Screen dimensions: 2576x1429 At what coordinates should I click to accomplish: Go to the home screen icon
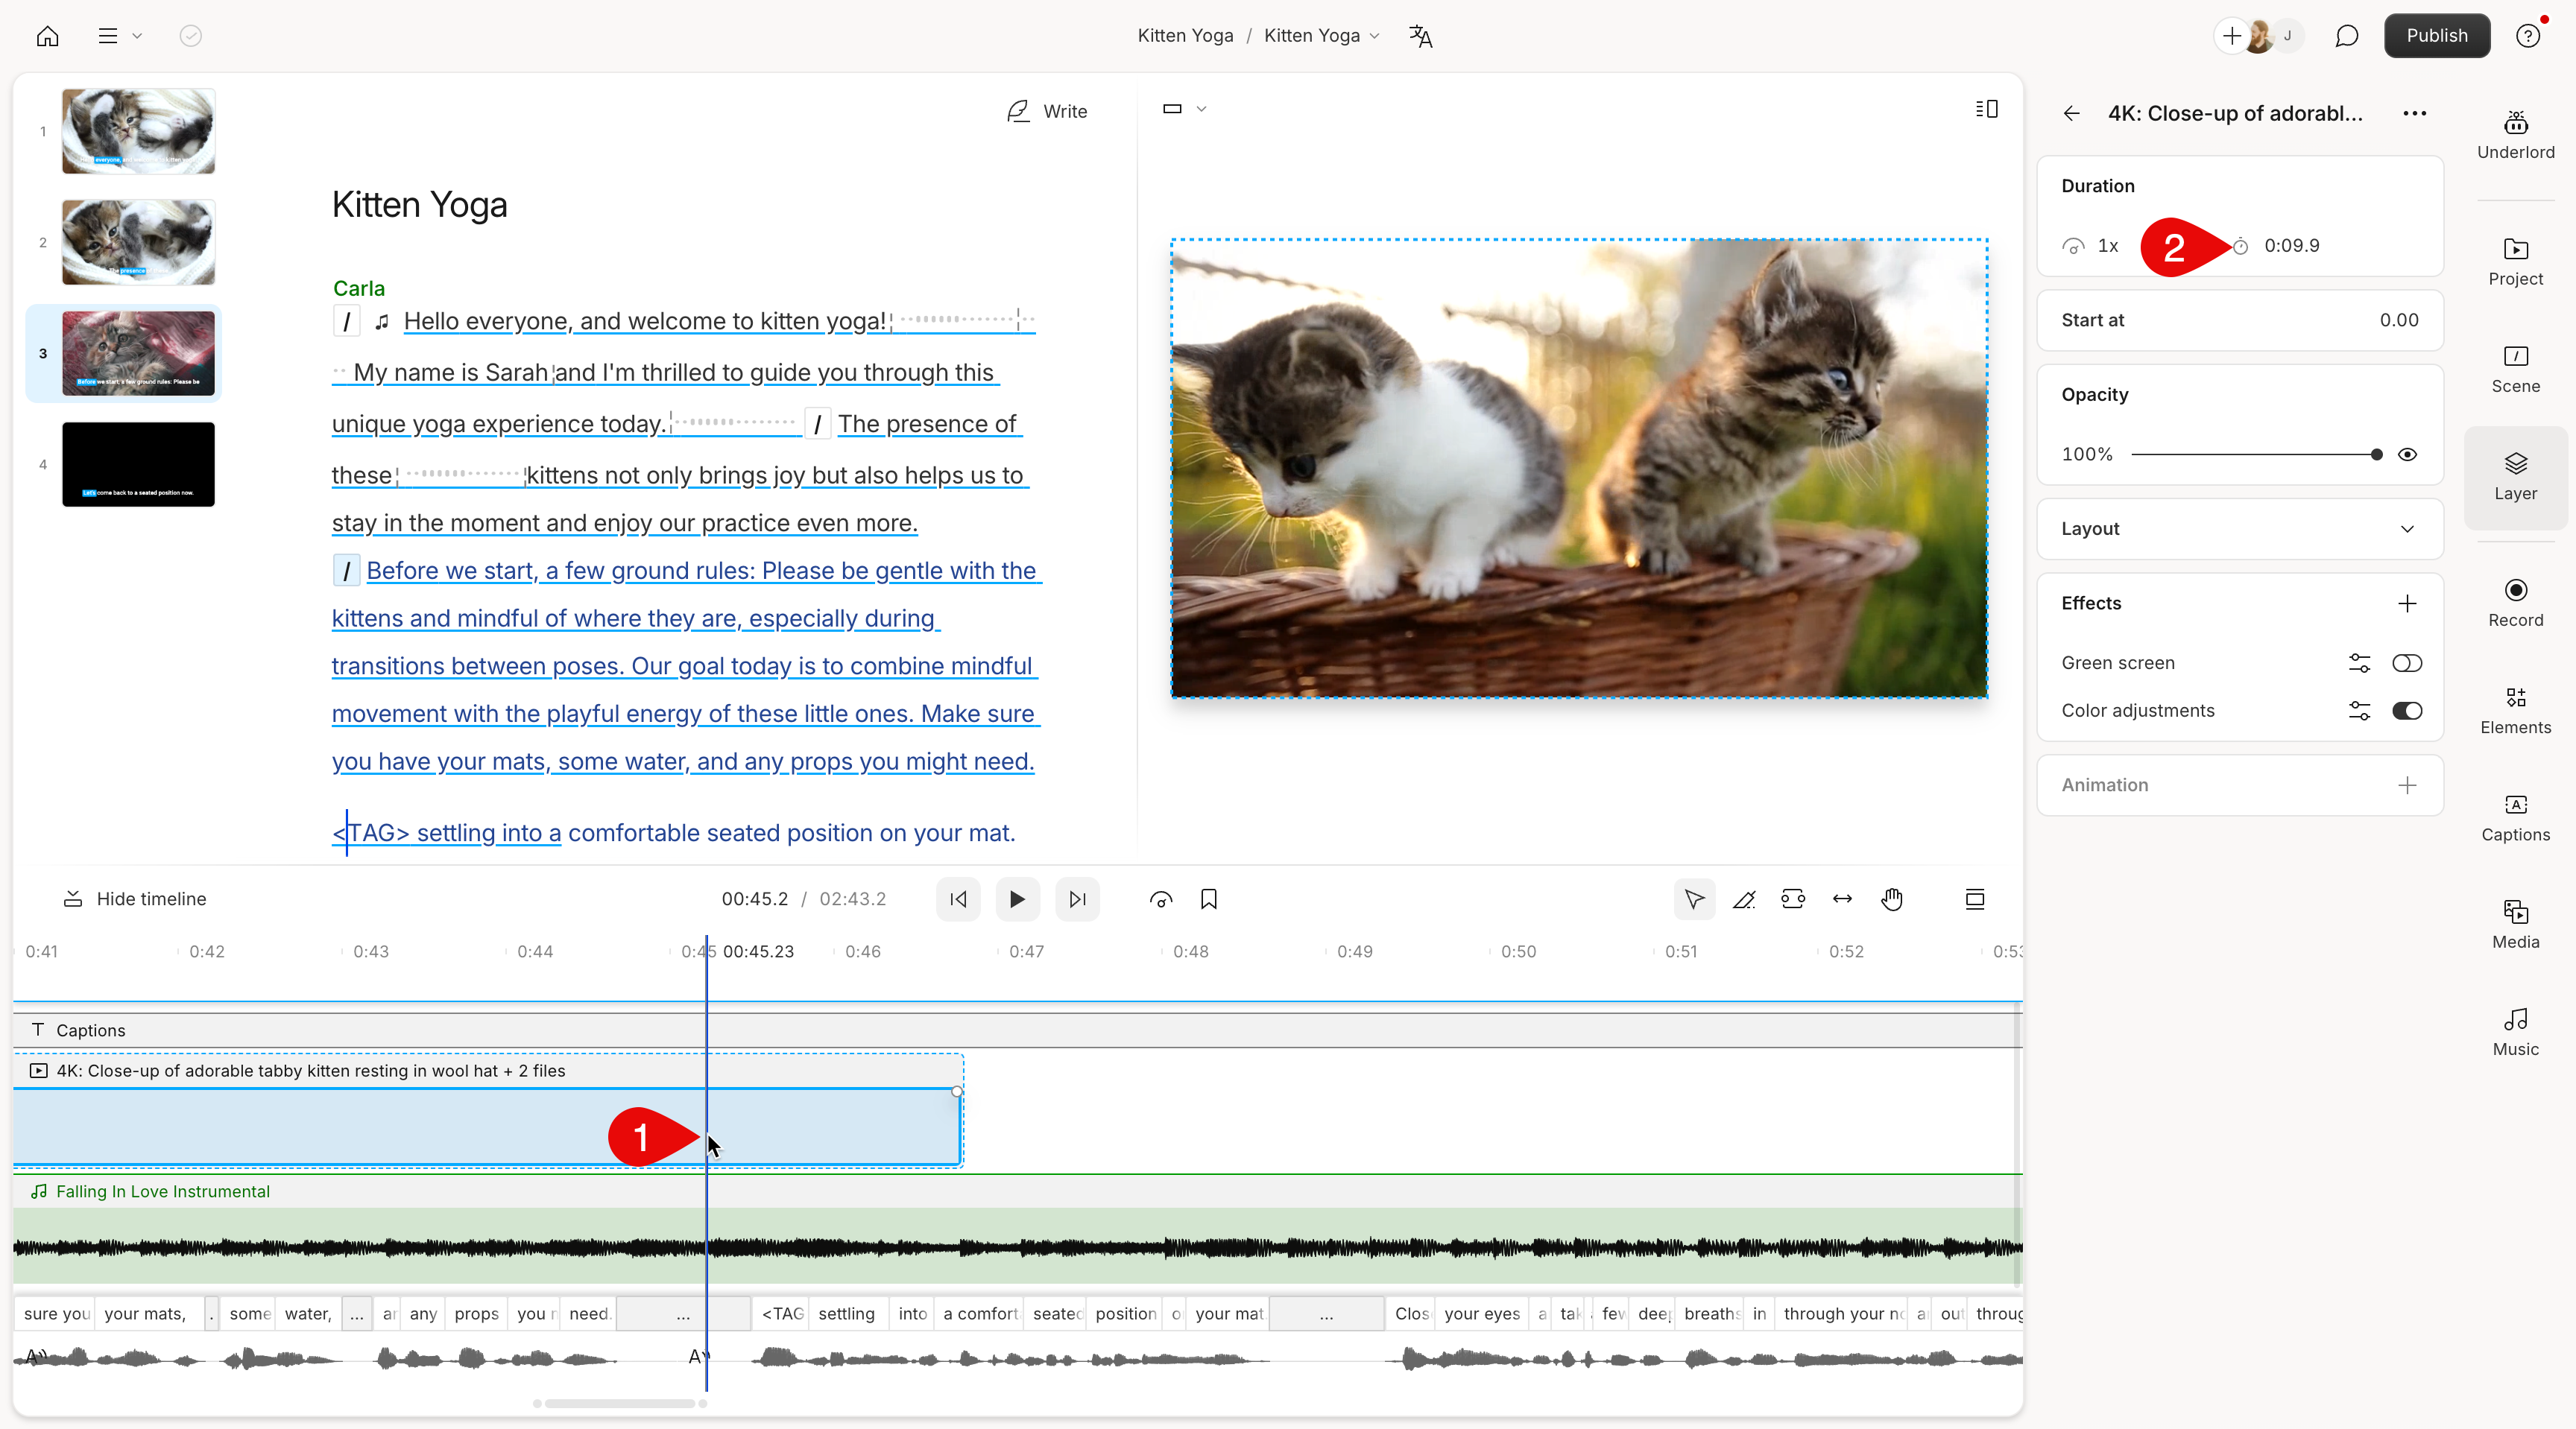[x=47, y=36]
